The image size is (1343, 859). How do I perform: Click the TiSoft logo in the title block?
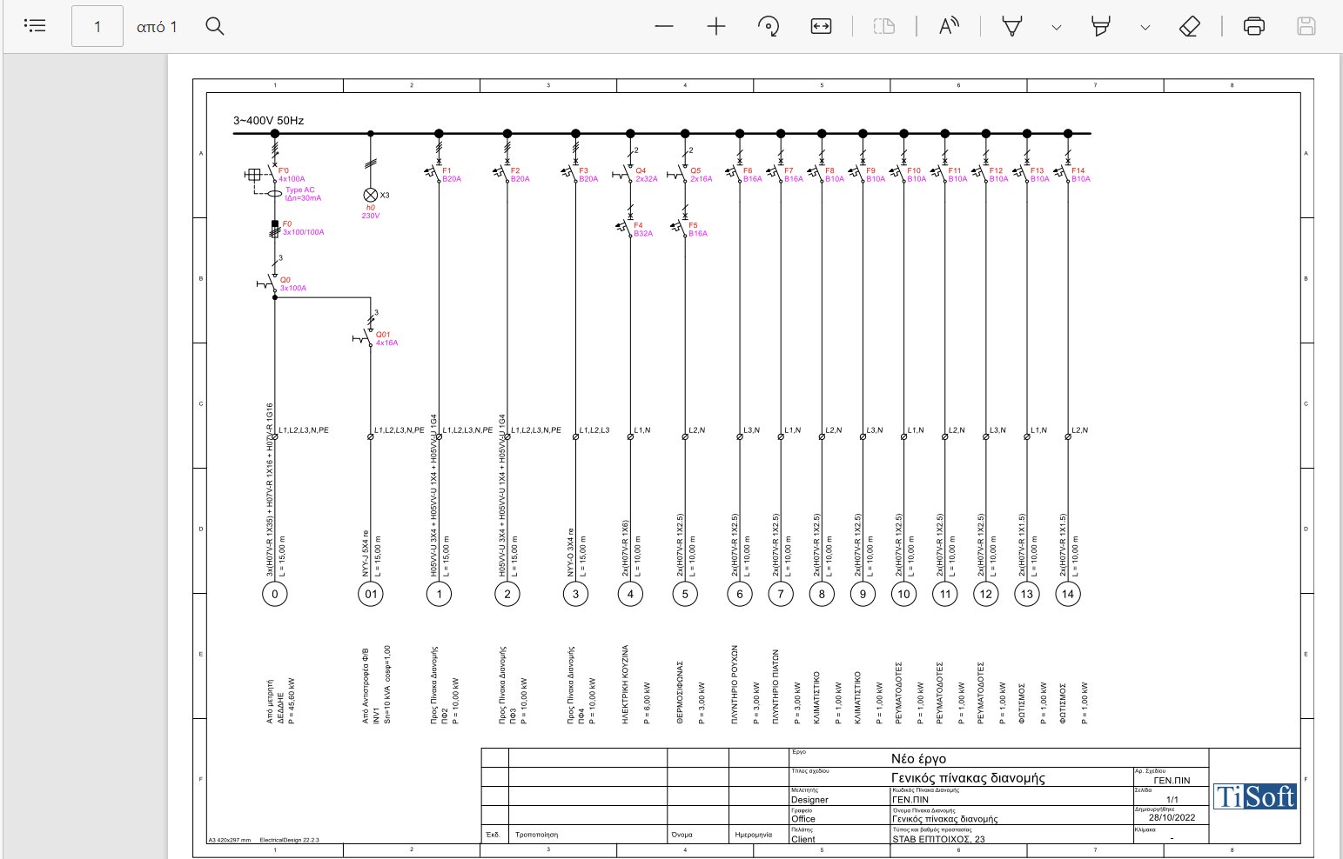pyautogui.click(x=1254, y=796)
